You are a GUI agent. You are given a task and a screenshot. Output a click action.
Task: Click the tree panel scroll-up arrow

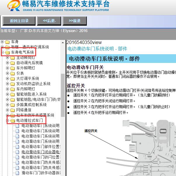point(63,43)
